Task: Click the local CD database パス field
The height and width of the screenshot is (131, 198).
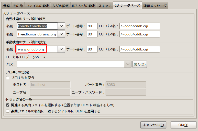Action: point(71,64)
